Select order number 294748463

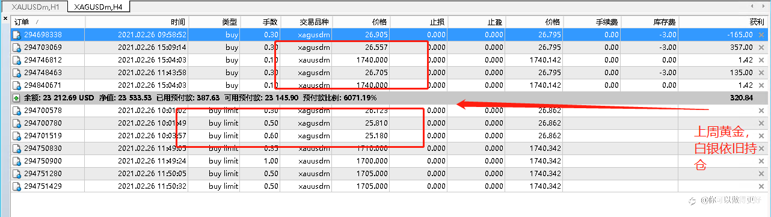click(42, 73)
